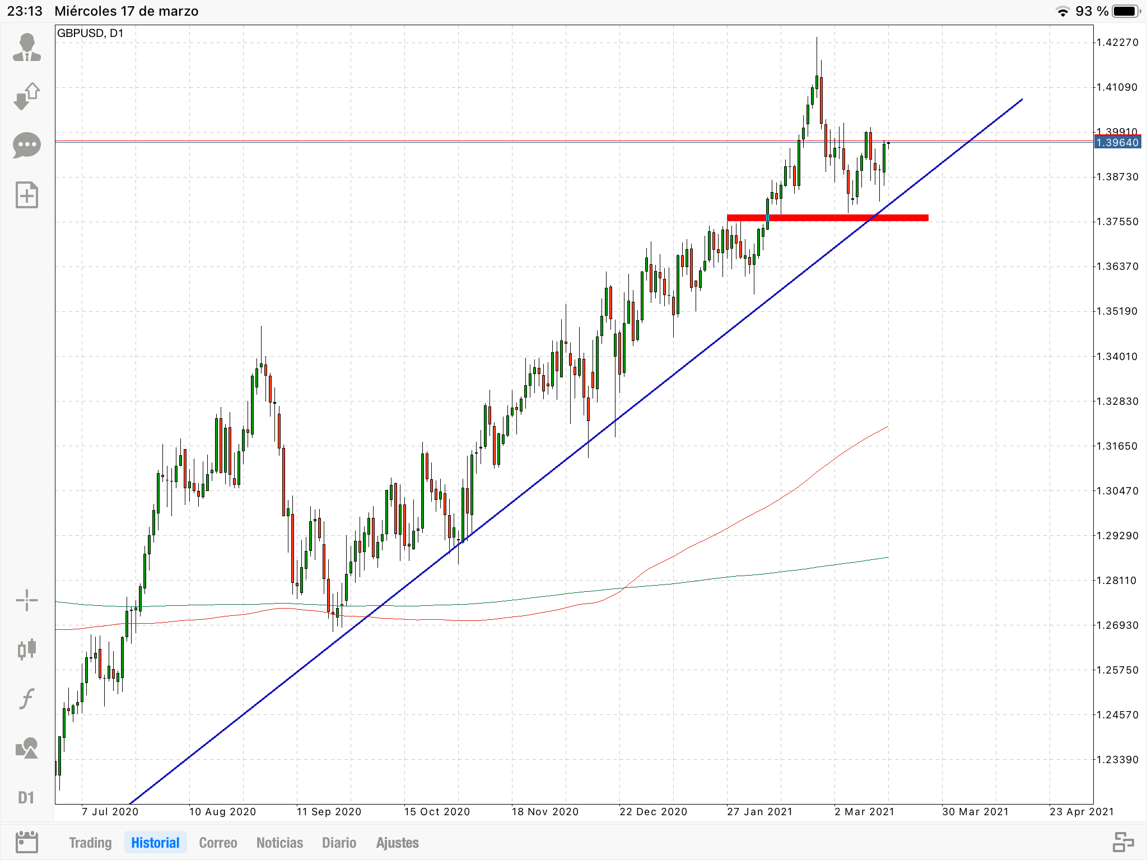1147x860 pixels.
Task: Open the calendar icon in bottom bar
Action: point(26,842)
